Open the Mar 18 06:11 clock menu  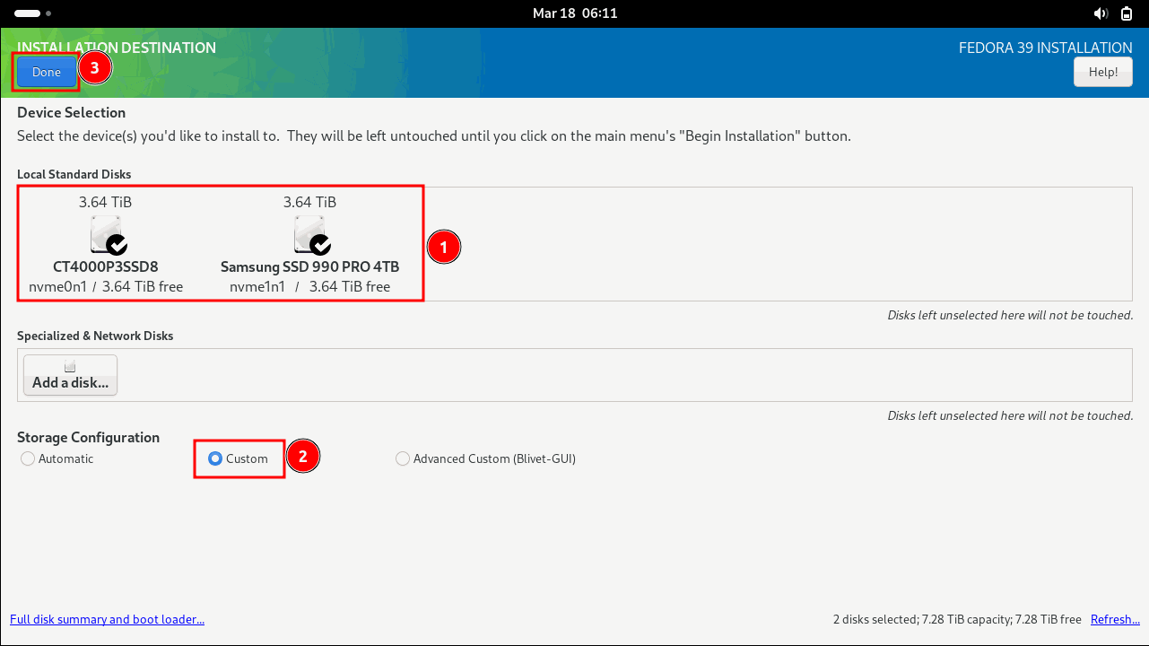click(x=574, y=13)
